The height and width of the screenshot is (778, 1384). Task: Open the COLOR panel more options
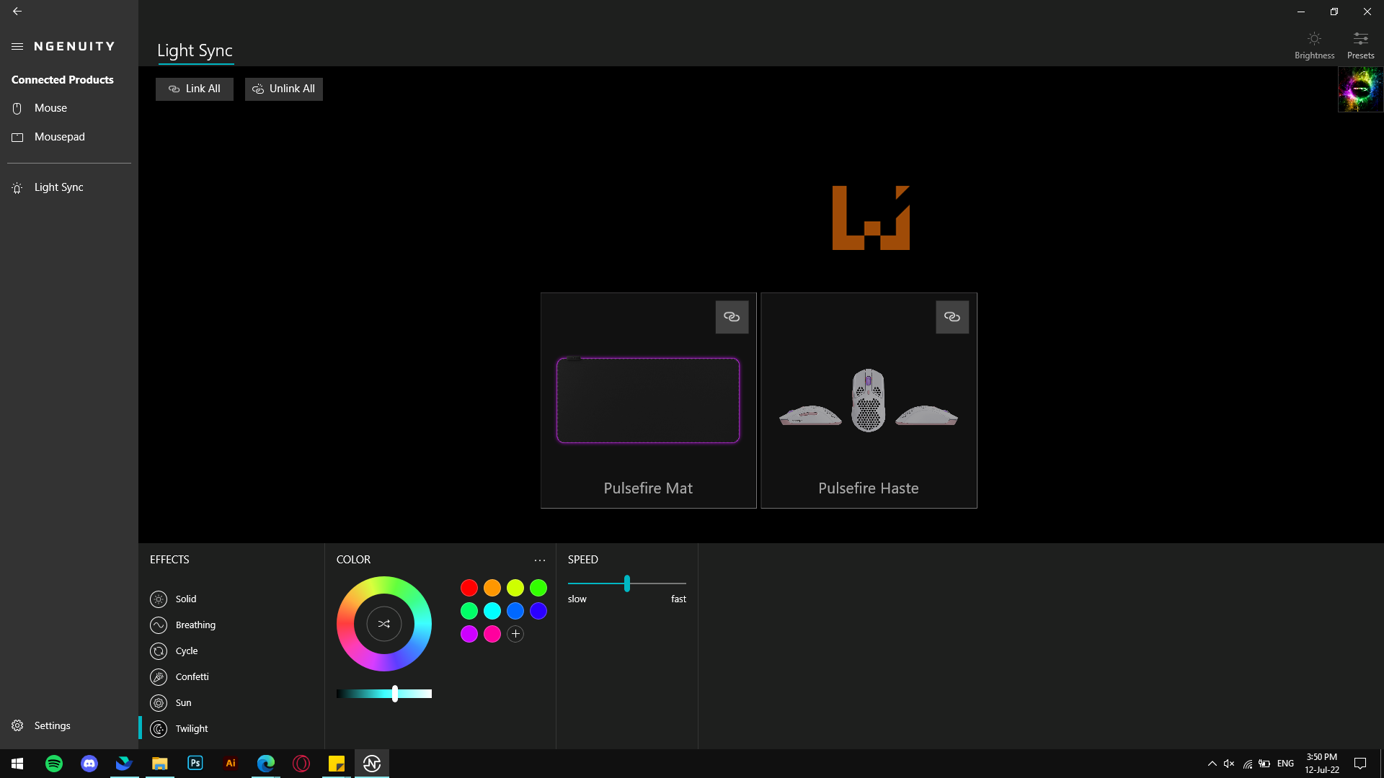point(540,560)
